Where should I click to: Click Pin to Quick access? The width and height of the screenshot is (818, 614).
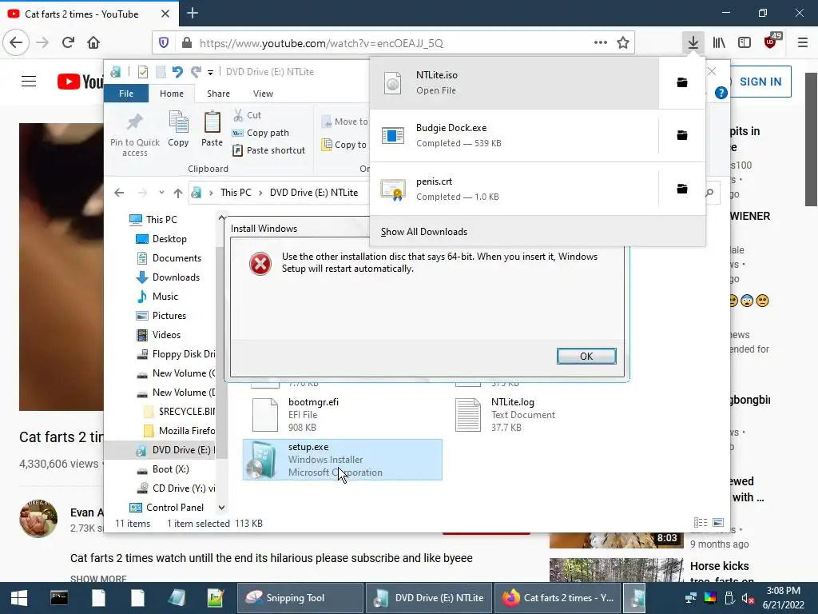click(x=134, y=134)
